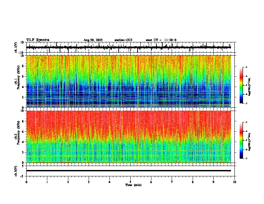This screenshot has height=204, width=264.
Task: Click time axis tick label "6"
Action: [151, 182]
